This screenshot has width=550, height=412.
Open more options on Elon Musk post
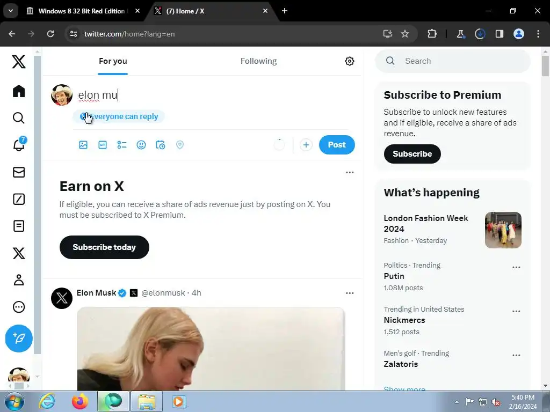(350, 293)
